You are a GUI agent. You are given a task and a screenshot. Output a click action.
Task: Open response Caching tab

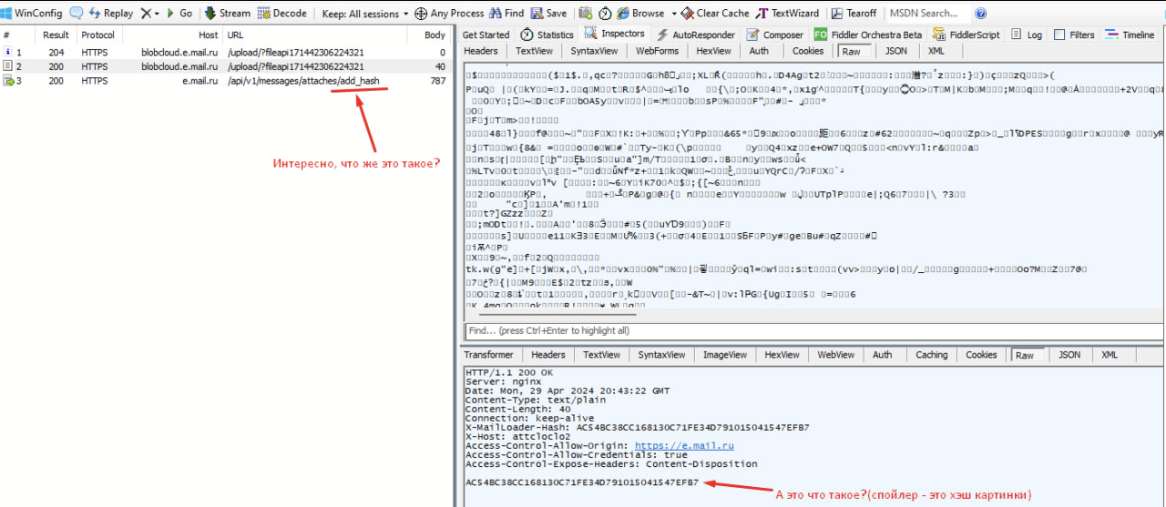point(931,355)
